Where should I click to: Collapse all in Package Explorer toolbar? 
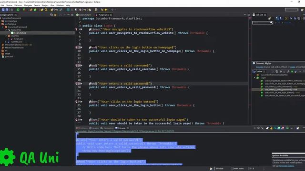click(x=51, y=15)
